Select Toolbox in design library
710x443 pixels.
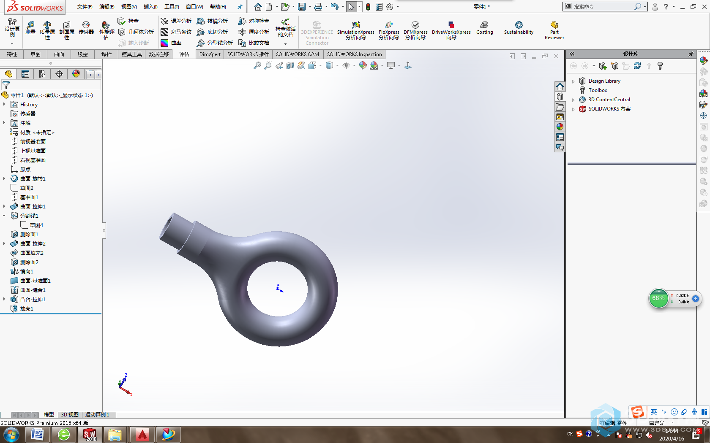[593, 90]
